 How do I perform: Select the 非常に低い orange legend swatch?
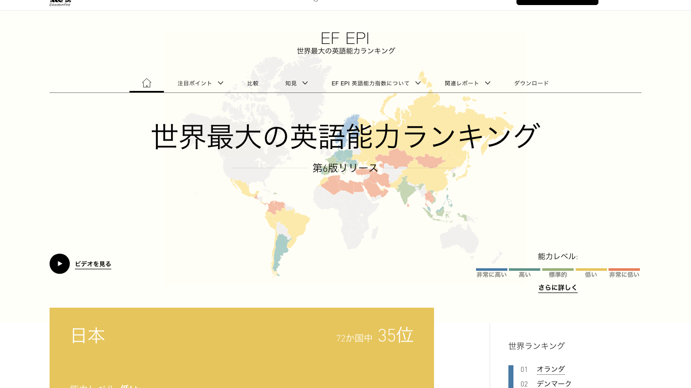[624, 270]
